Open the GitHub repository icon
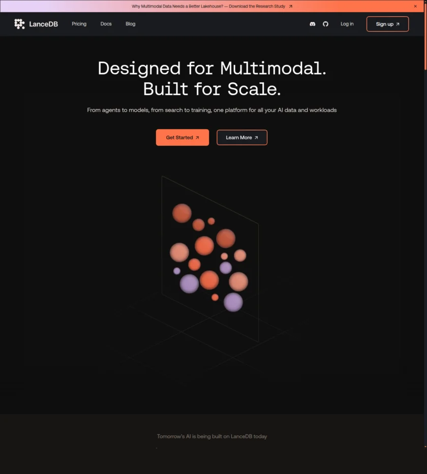 (x=326, y=24)
